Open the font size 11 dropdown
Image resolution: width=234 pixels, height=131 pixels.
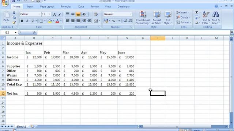click(50, 14)
